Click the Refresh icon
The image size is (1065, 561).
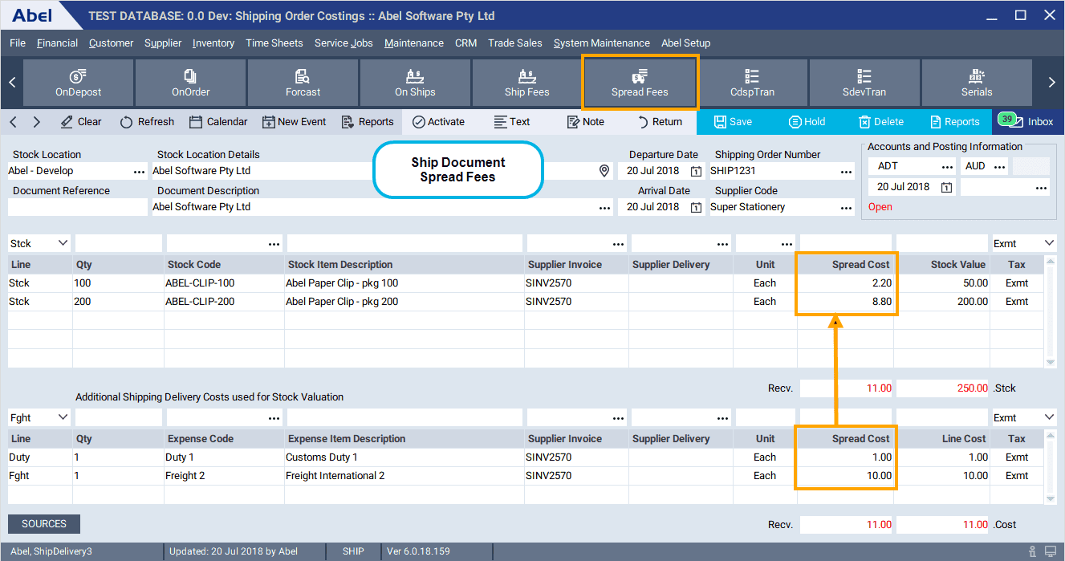point(147,121)
